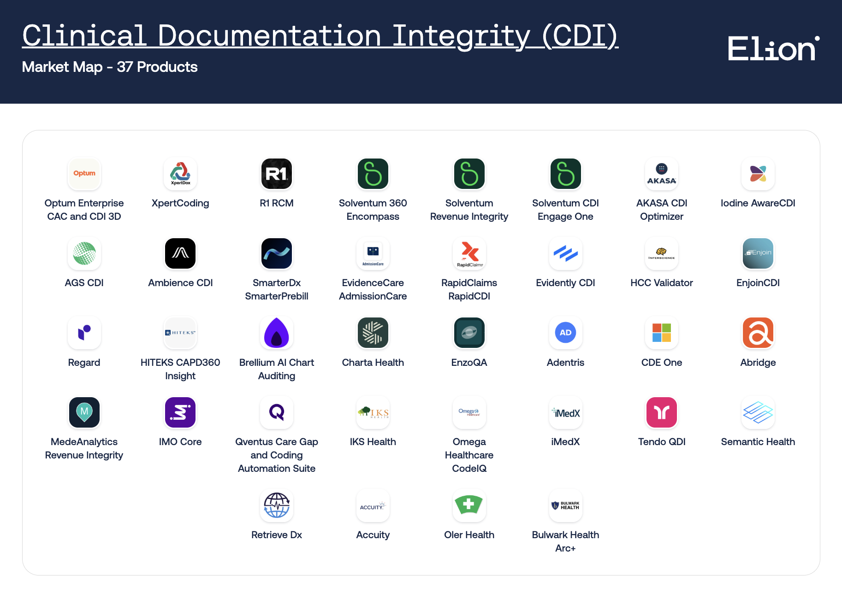Click the AGS CDI globe icon
The width and height of the screenshot is (842, 599).
tap(84, 253)
